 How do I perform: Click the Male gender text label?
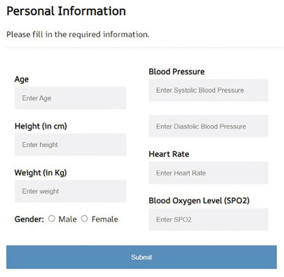(x=67, y=219)
